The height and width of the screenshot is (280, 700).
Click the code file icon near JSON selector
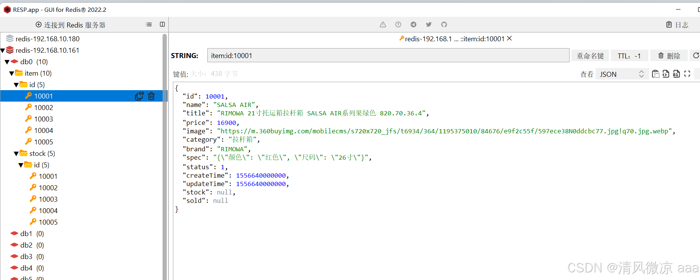[x=666, y=74]
